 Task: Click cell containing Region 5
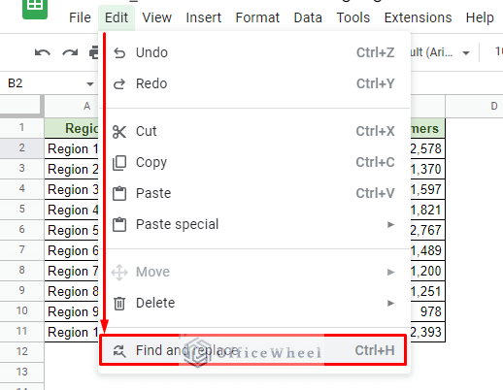pyautogui.click(x=72, y=230)
